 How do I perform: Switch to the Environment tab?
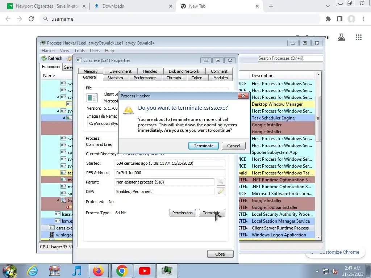click(x=120, y=71)
